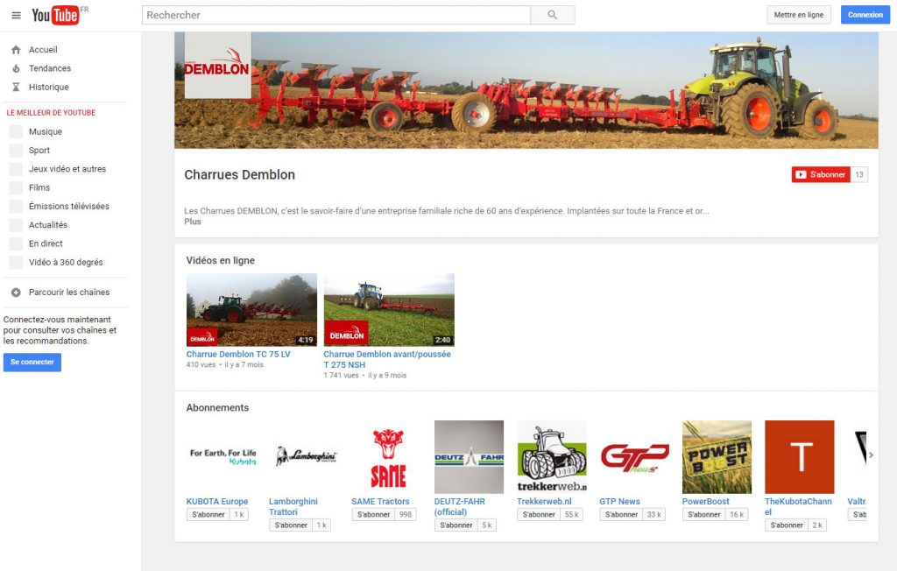Click the Musique category icon
This screenshot has width=897, height=571.
point(16,131)
